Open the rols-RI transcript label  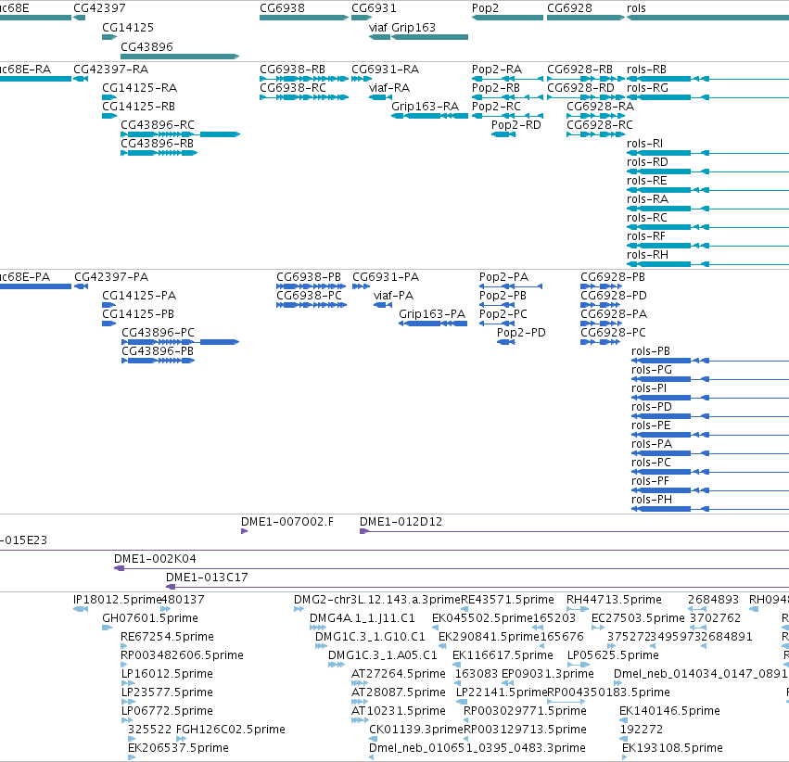644,144
